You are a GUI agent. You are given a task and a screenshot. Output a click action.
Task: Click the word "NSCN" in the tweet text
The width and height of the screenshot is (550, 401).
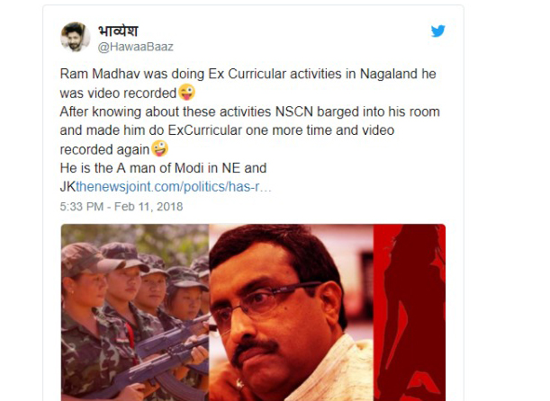[x=294, y=111]
